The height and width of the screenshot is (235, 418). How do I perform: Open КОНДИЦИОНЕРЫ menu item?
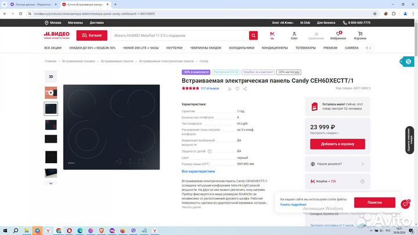[275, 48]
